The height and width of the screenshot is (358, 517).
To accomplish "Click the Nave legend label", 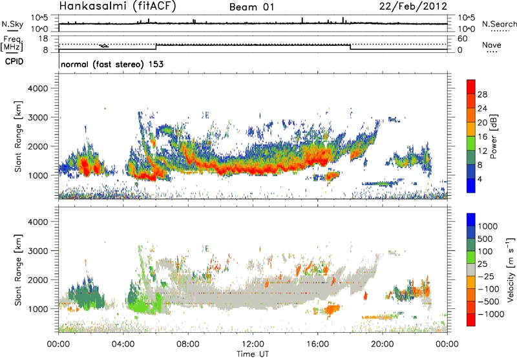I will pyautogui.click(x=491, y=45).
